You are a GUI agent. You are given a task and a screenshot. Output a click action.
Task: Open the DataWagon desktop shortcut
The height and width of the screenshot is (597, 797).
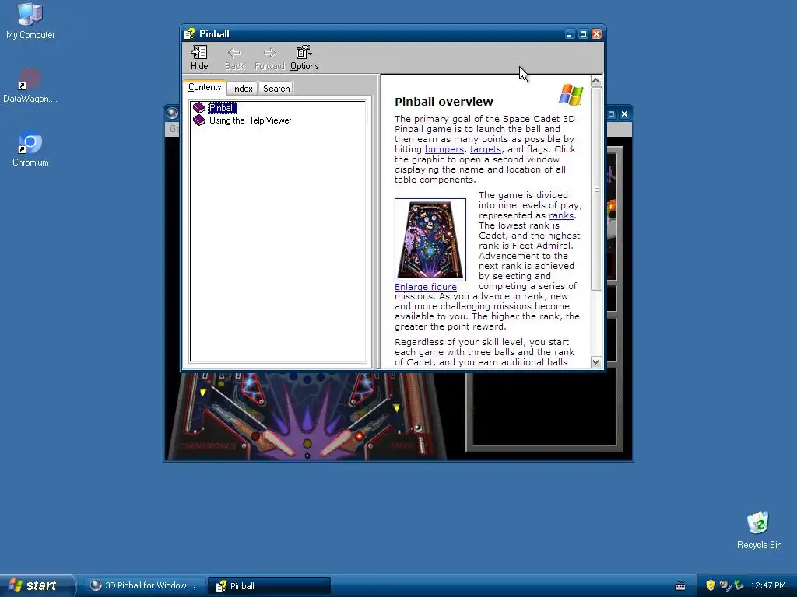[30, 86]
